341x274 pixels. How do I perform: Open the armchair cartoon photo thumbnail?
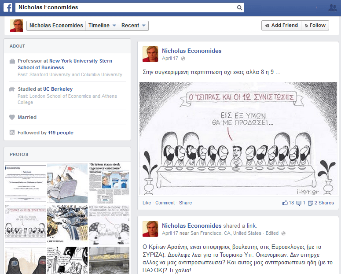click(x=67, y=184)
